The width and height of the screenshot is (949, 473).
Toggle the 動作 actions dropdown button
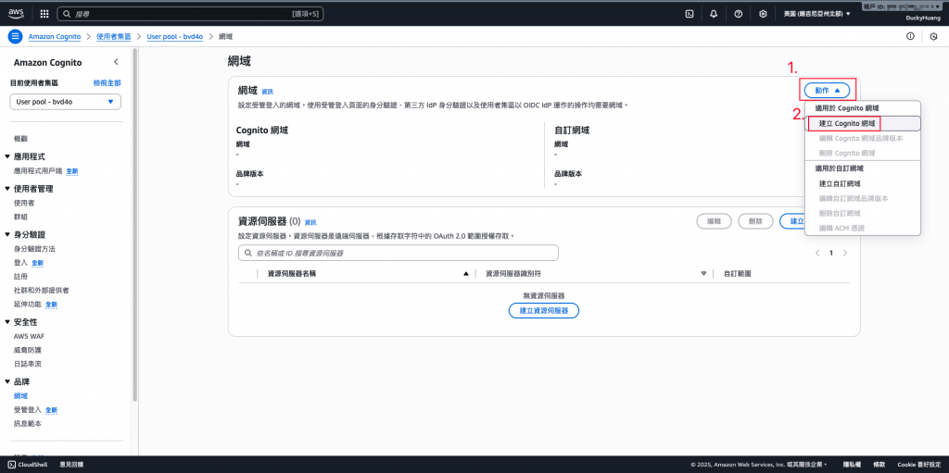pos(827,90)
